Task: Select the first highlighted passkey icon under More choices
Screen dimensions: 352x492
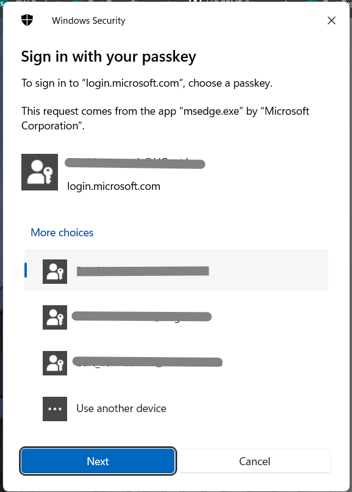Action: click(55, 272)
